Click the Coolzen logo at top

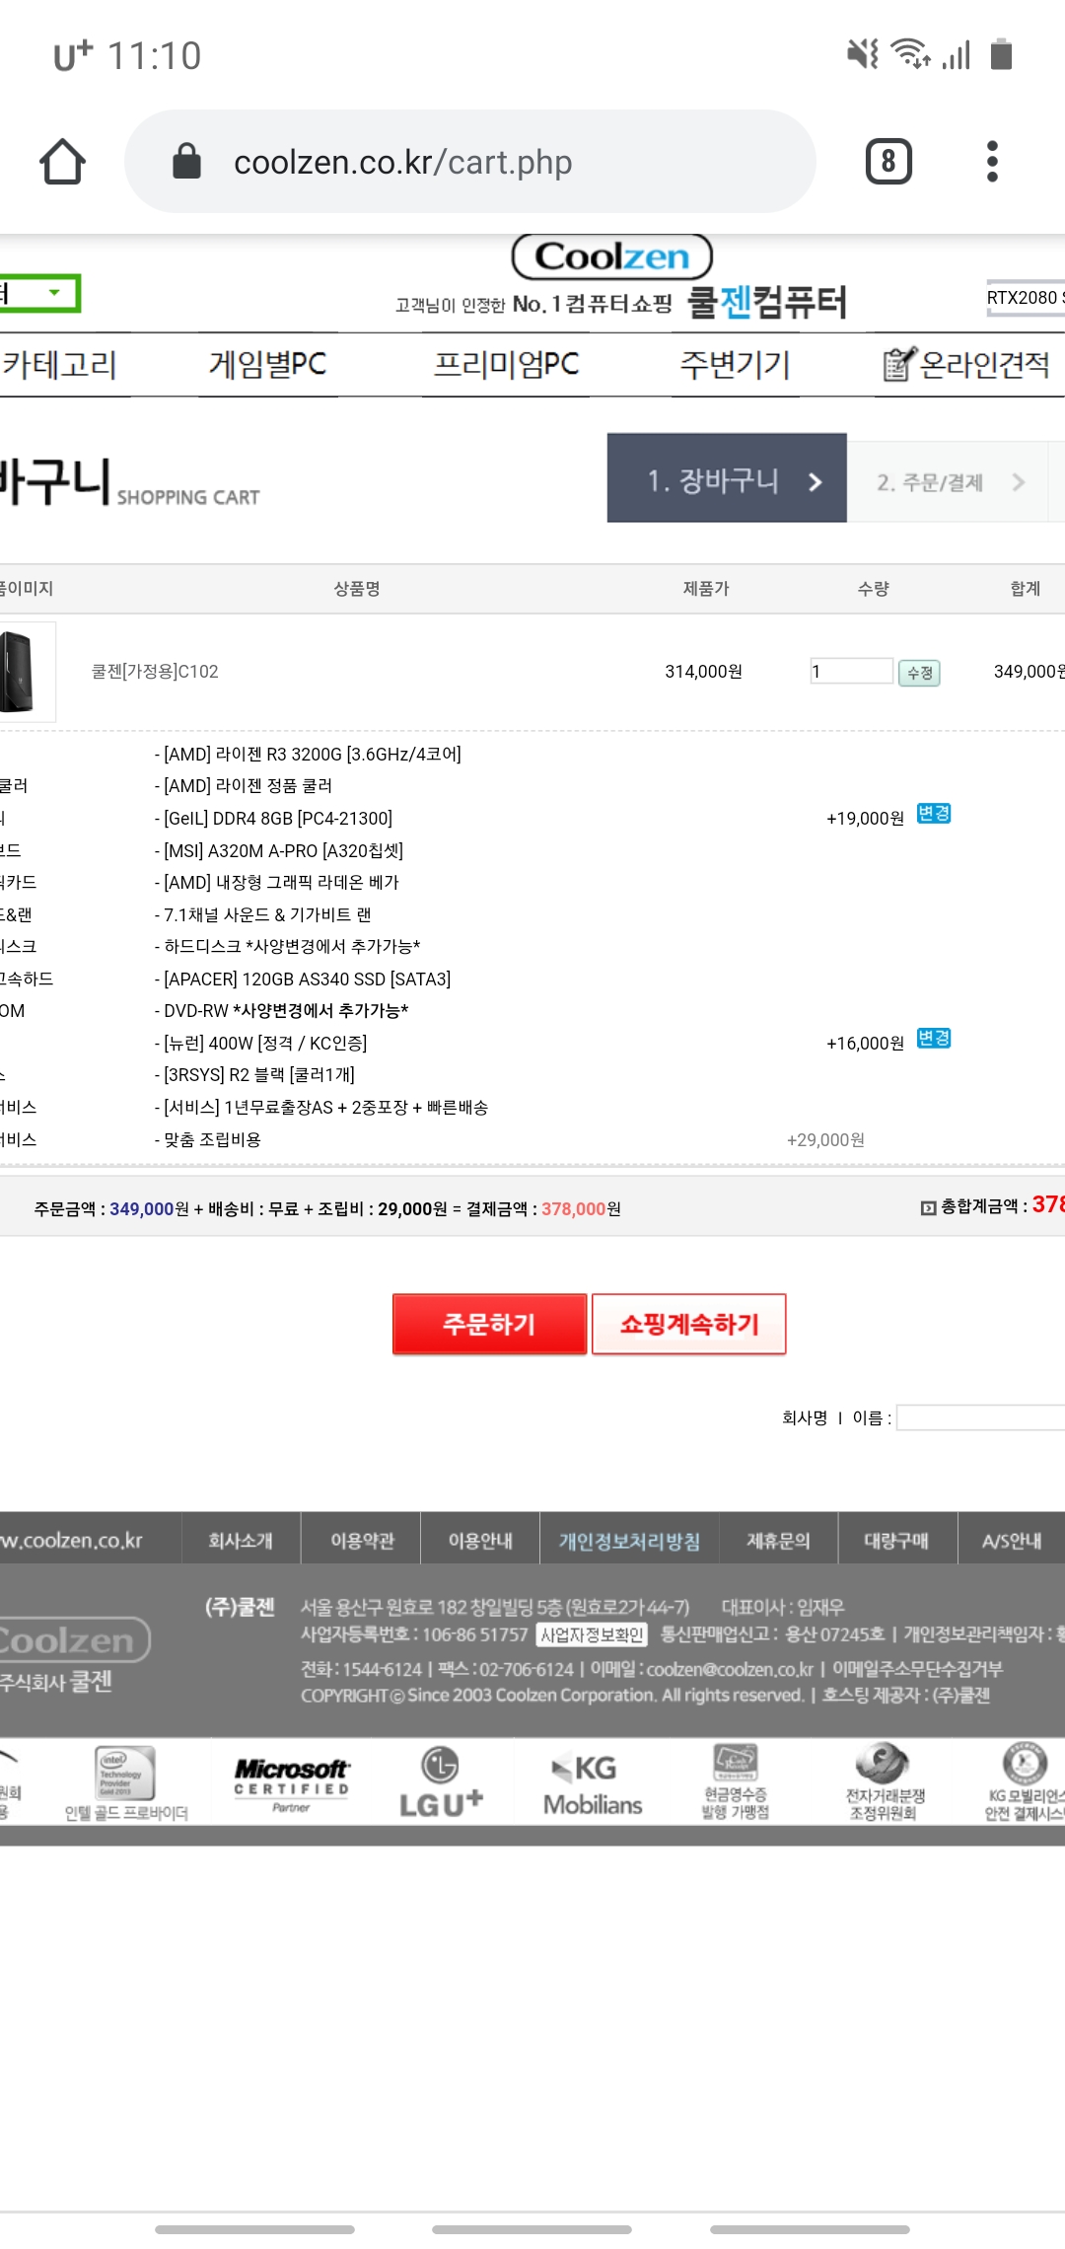coord(611,257)
